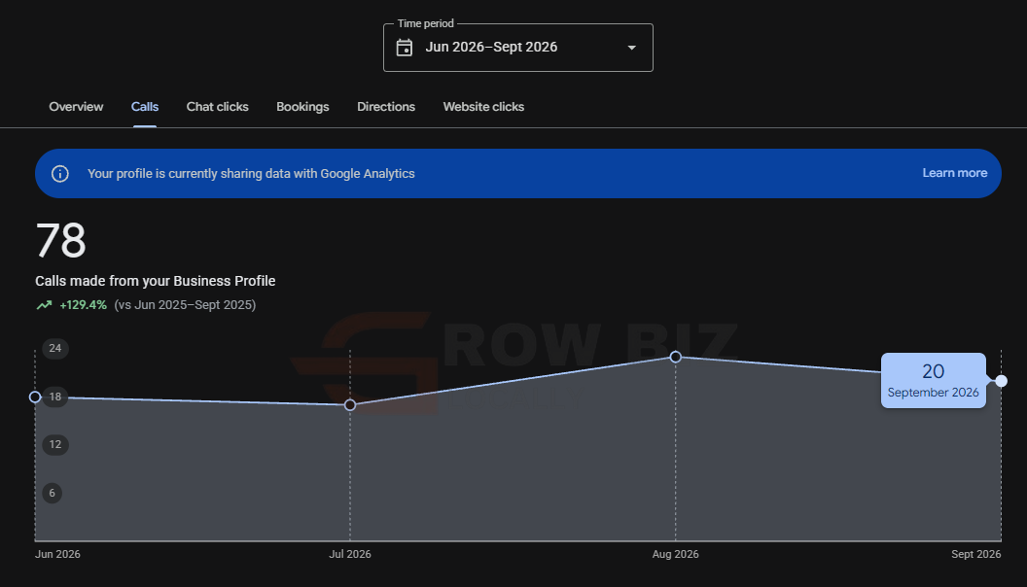The height and width of the screenshot is (587, 1027).
Task: Click the Google Analytics banner message text
Action: [251, 173]
